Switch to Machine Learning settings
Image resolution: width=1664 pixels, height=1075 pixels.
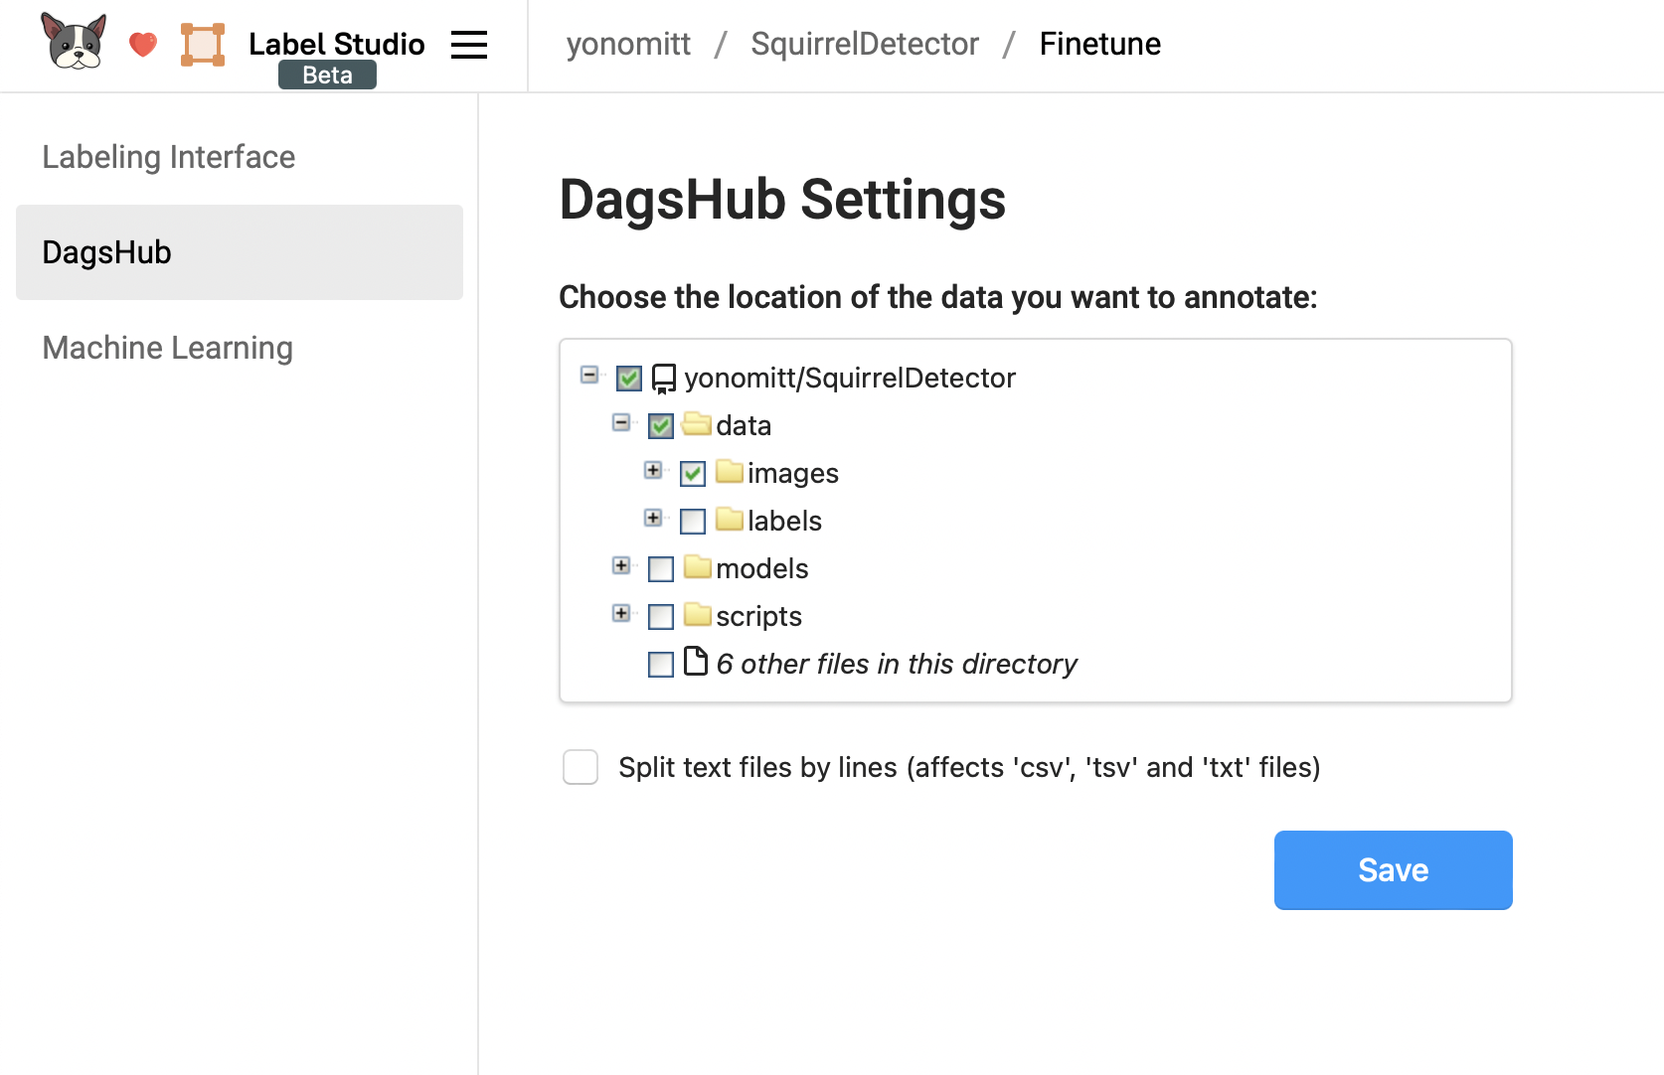pyautogui.click(x=167, y=348)
